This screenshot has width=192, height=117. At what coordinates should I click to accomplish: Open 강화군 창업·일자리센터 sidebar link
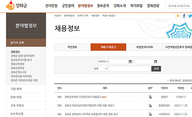(23, 56)
